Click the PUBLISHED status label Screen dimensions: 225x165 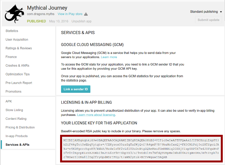point(36,21)
